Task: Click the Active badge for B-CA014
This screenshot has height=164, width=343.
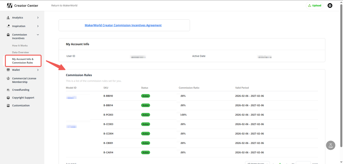Action: click(x=146, y=153)
